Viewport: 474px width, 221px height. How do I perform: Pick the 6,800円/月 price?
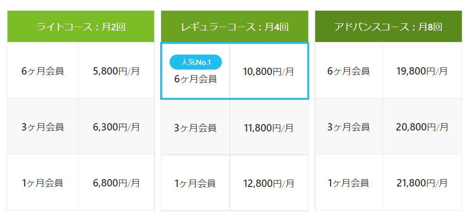click(x=116, y=182)
